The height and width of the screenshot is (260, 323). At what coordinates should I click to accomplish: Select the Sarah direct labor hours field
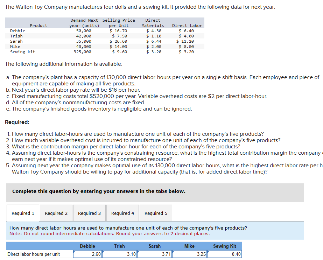click(x=154, y=254)
